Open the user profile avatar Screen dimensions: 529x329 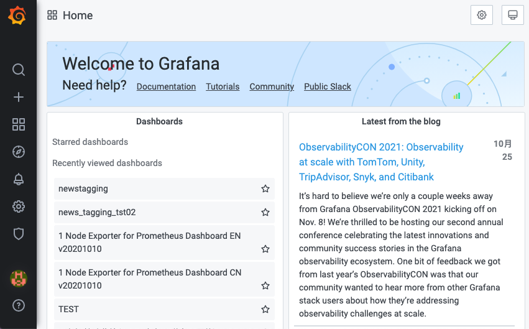click(19, 279)
